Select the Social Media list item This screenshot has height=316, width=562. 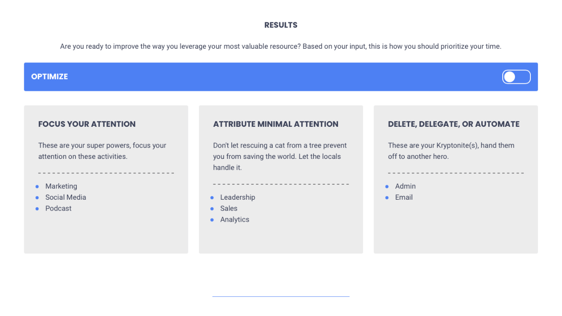[66, 197]
